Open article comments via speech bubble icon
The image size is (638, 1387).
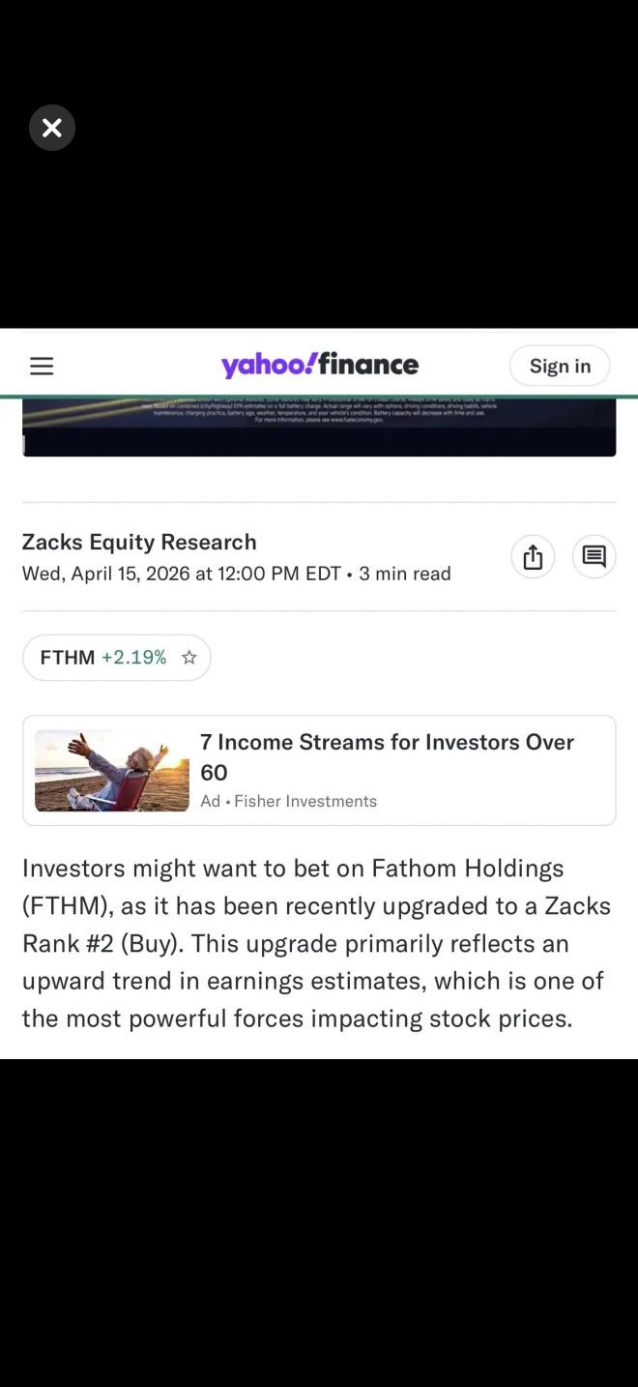click(x=594, y=557)
